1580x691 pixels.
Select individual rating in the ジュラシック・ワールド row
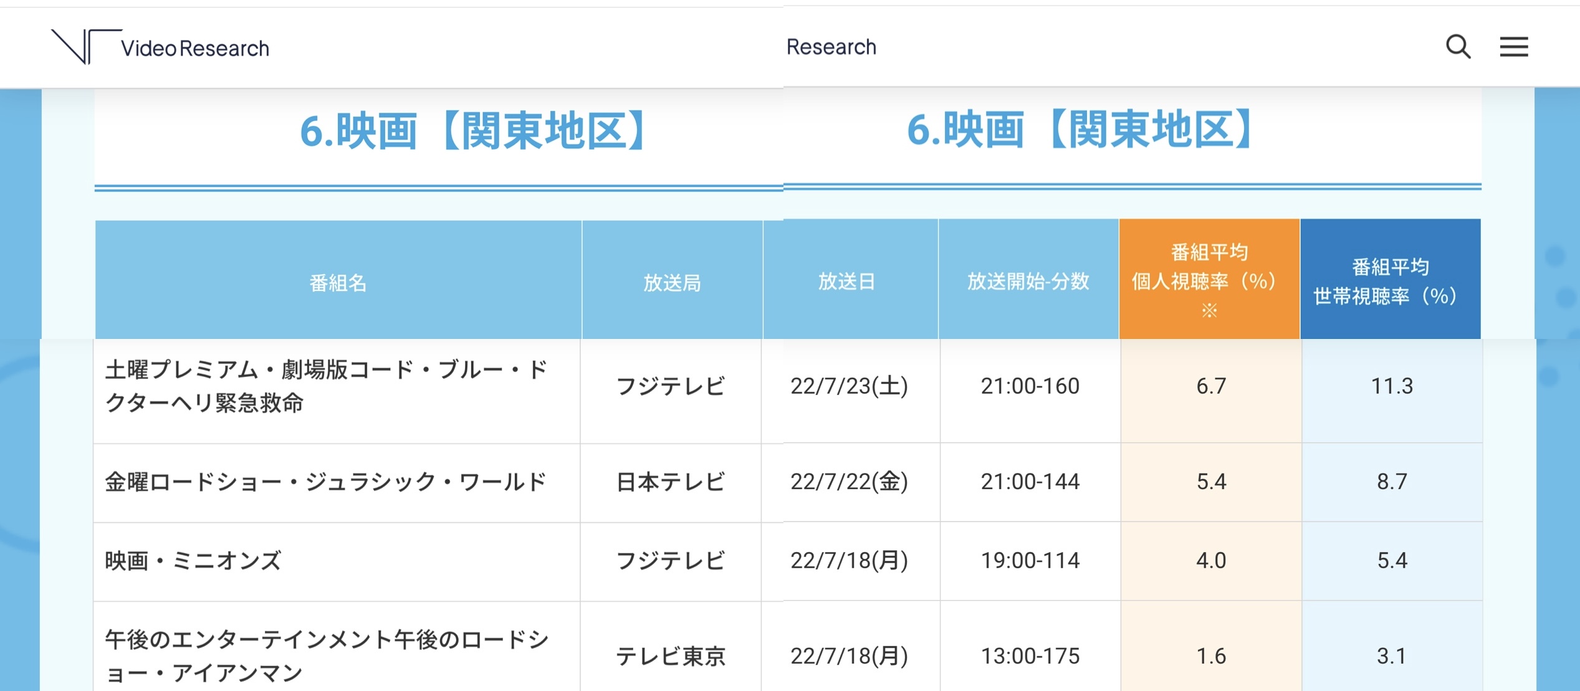pyautogui.click(x=1211, y=482)
